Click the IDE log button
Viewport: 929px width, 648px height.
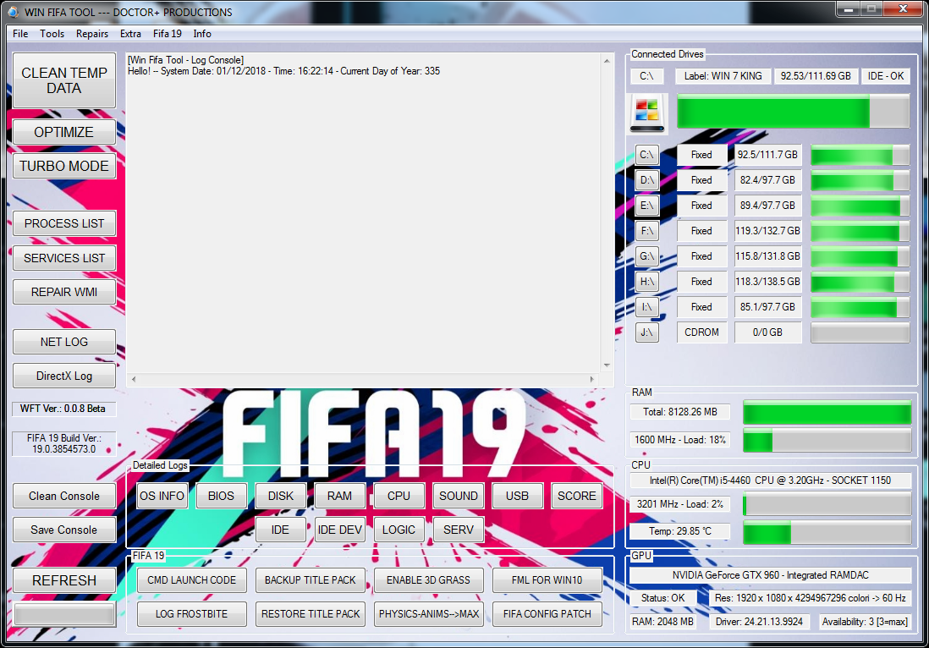pyautogui.click(x=280, y=530)
